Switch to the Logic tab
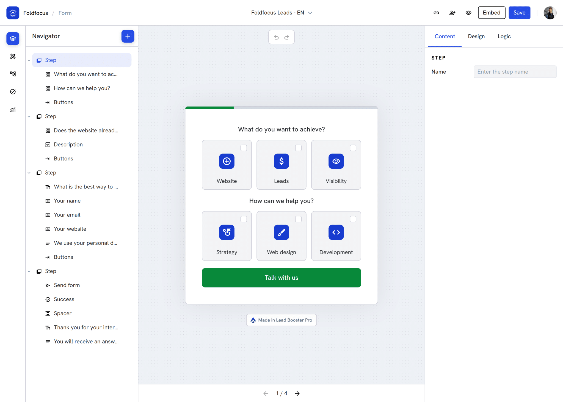The image size is (563, 402). pyautogui.click(x=504, y=36)
